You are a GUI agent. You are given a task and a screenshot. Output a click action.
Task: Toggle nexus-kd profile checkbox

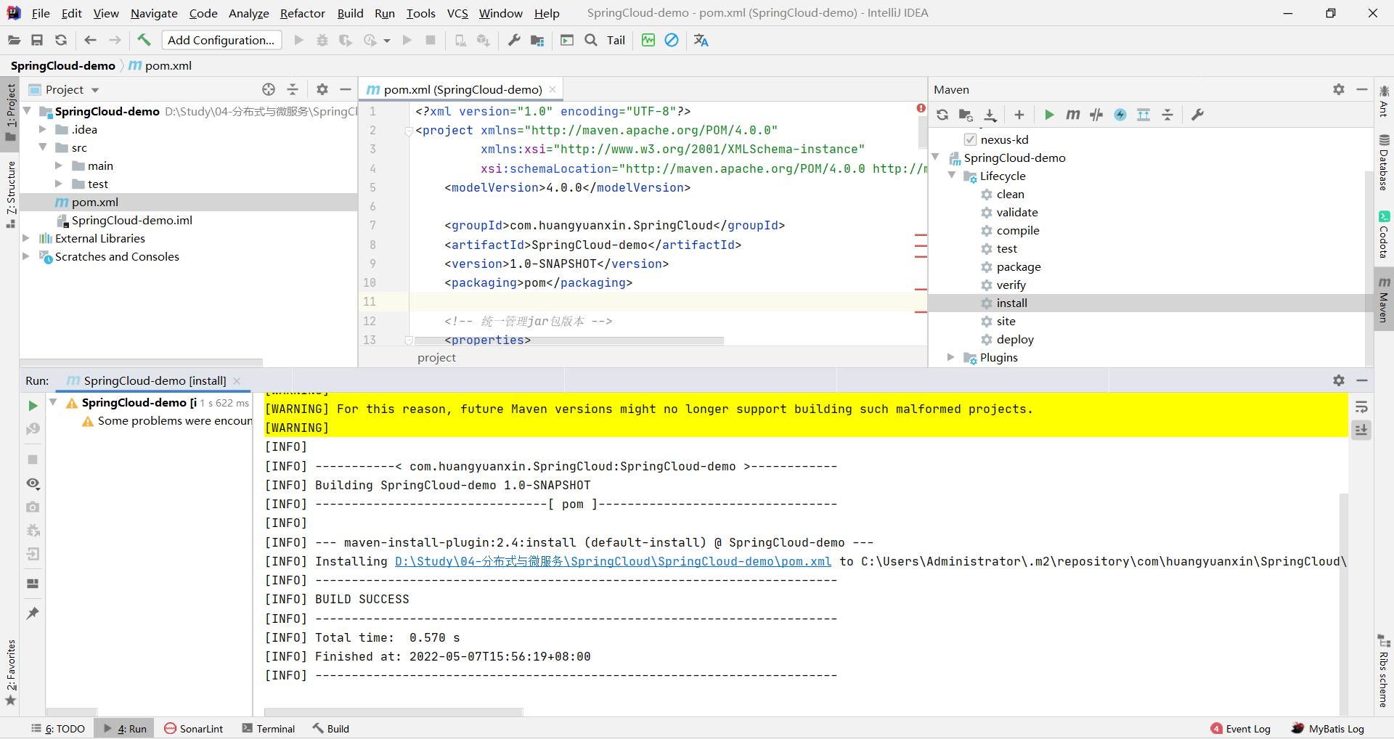pos(970,139)
